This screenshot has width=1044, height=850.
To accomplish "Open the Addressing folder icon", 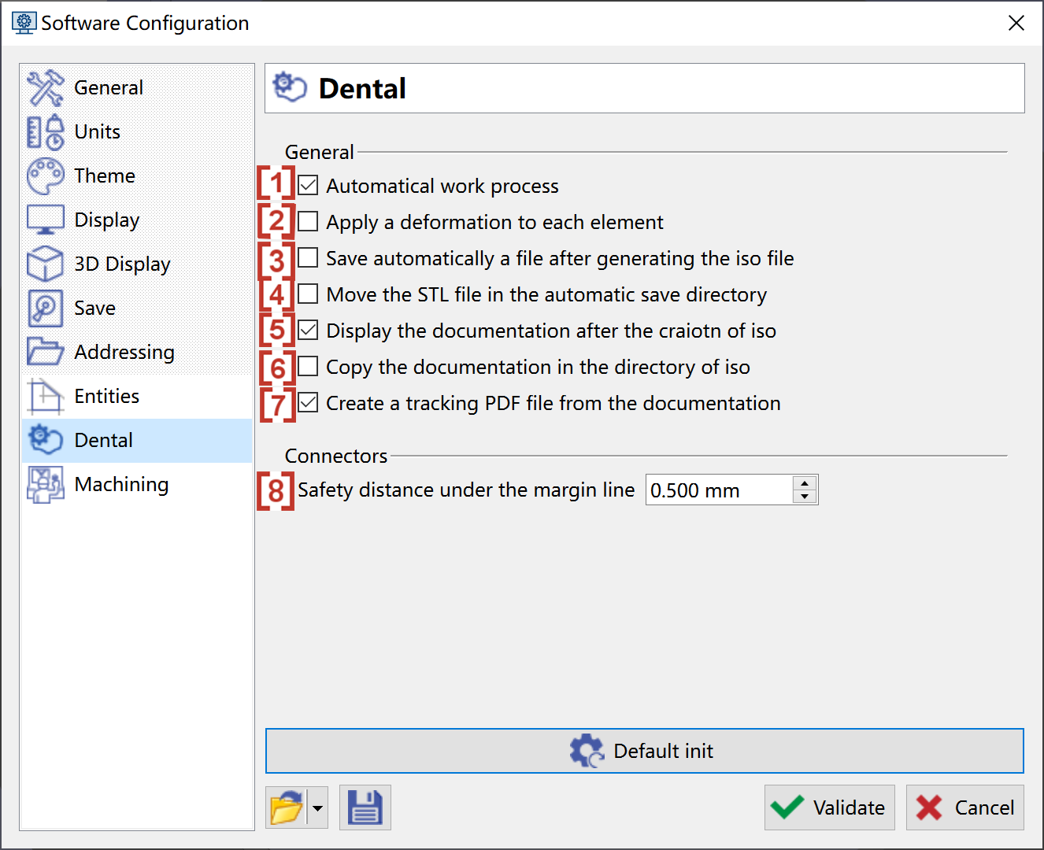I will (45, 352).
